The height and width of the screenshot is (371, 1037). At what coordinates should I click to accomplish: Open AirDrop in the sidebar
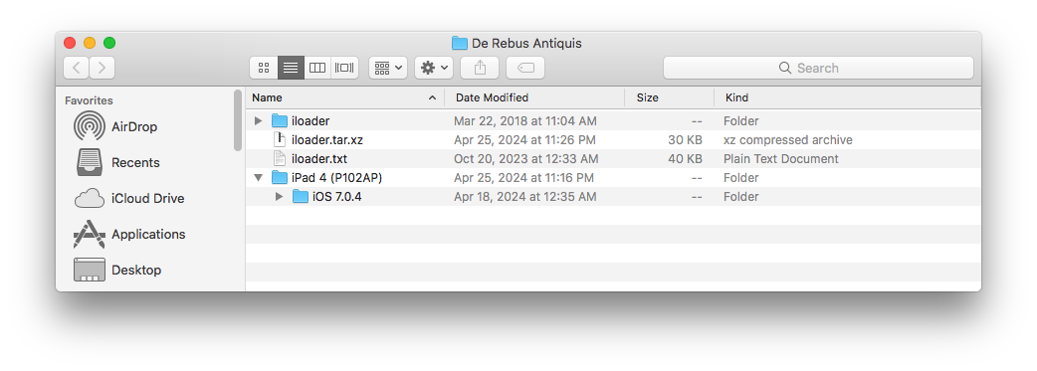[x=134, y=126]
